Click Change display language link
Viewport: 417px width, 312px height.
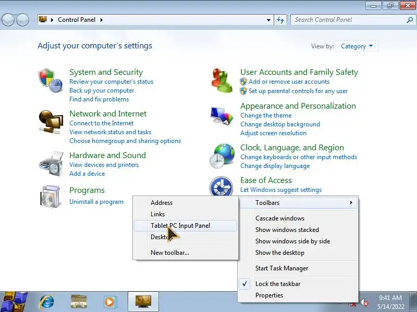click(275, 166)
